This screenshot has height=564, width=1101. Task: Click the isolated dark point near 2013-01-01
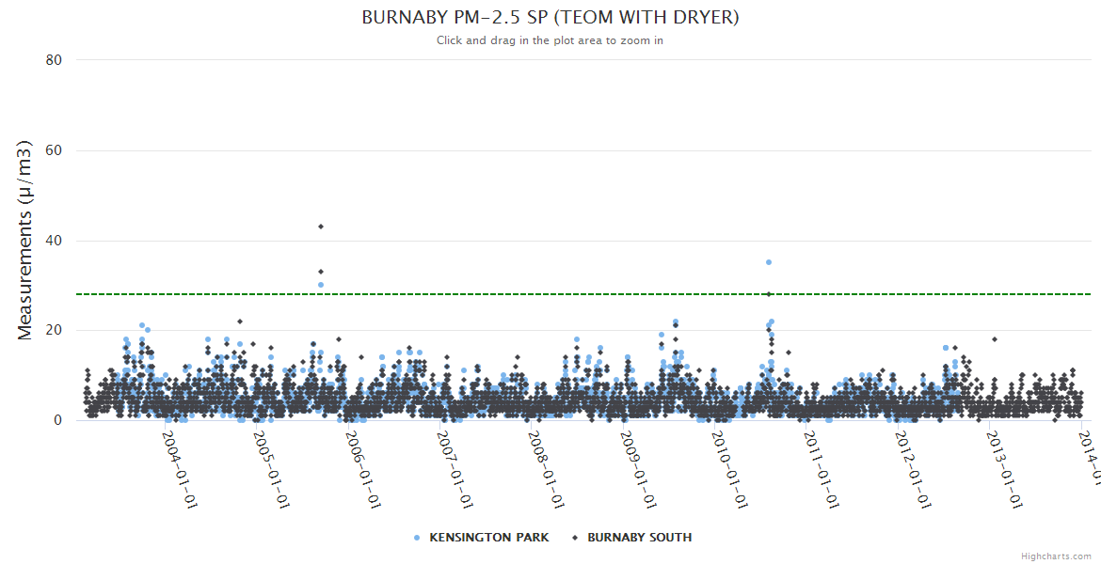pyautogui.click(x=994, y=339)
